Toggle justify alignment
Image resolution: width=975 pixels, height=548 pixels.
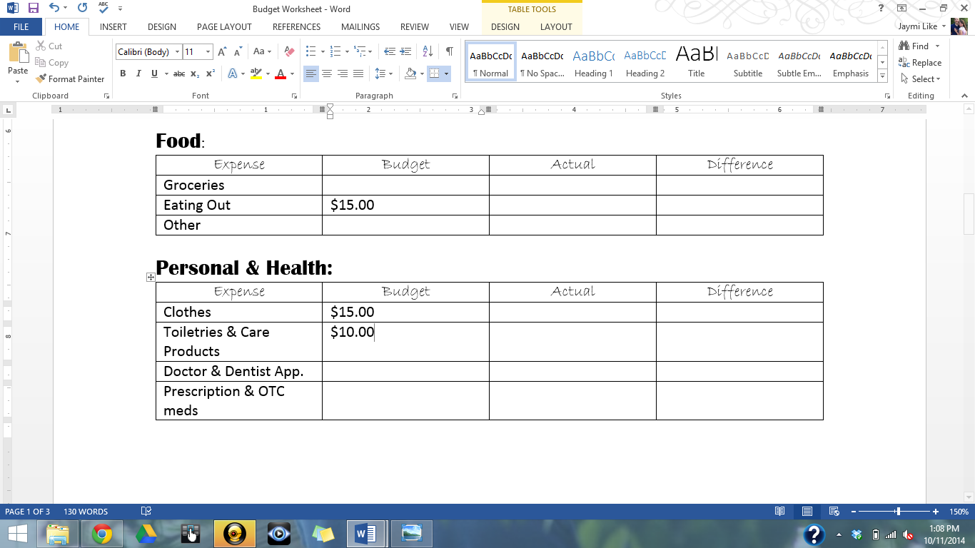357,73
